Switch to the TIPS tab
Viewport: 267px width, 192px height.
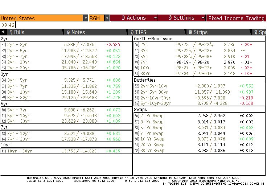click(156, 32)
